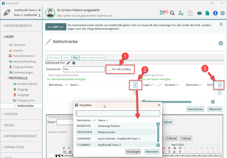Edit Kühlschrank Flur with pencil icon

click(x=68, y=63)
